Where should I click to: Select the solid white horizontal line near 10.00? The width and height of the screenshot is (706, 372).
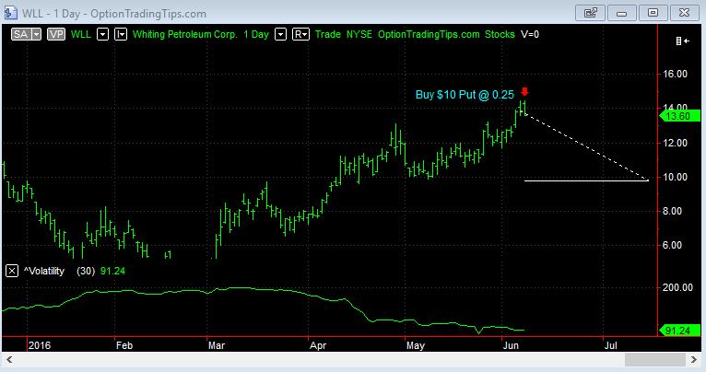pyautogui.click(x=586, y=180)
